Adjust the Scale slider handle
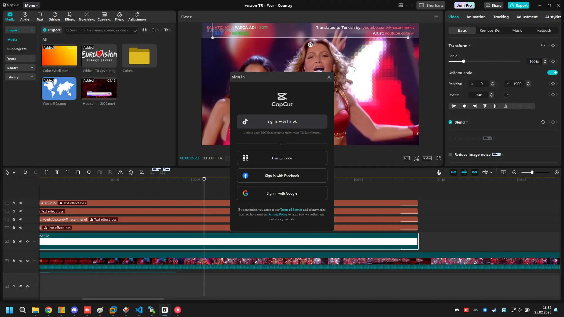The width and height of the screenshot is (564, 317). click(x=464, y=61)
